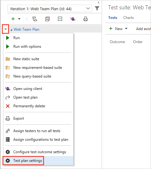The image size is (151, 169).
Task: Select Web Team Plan in the tree
Action: 26,29
